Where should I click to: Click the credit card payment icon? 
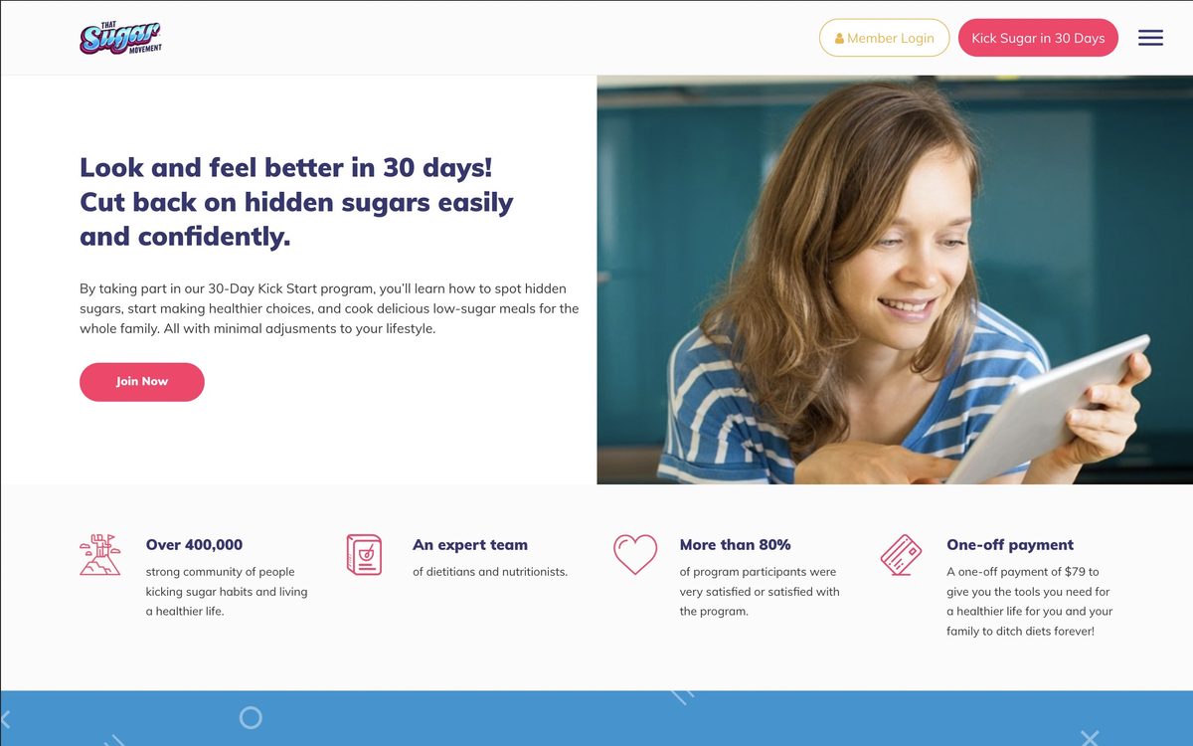[x=901, y=555]
